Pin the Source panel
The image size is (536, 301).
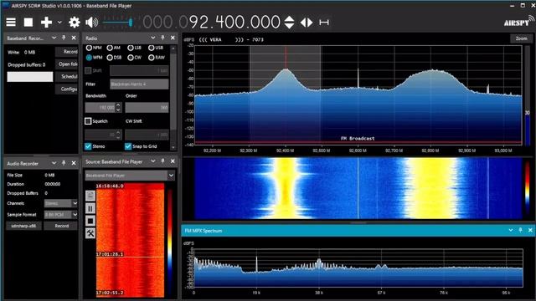[162, 161]
